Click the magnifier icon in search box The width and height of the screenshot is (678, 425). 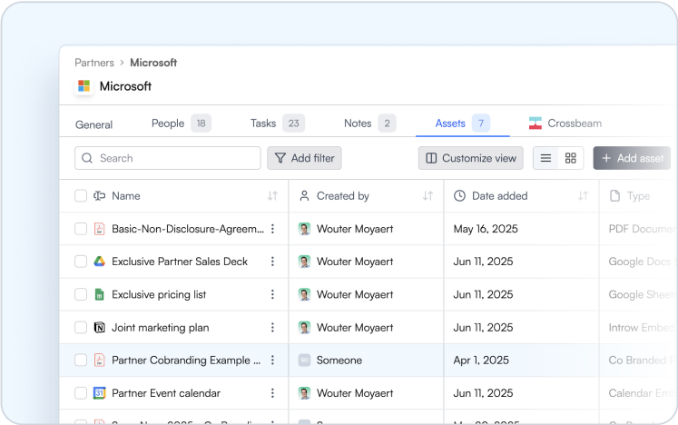[x=87, y=158]
